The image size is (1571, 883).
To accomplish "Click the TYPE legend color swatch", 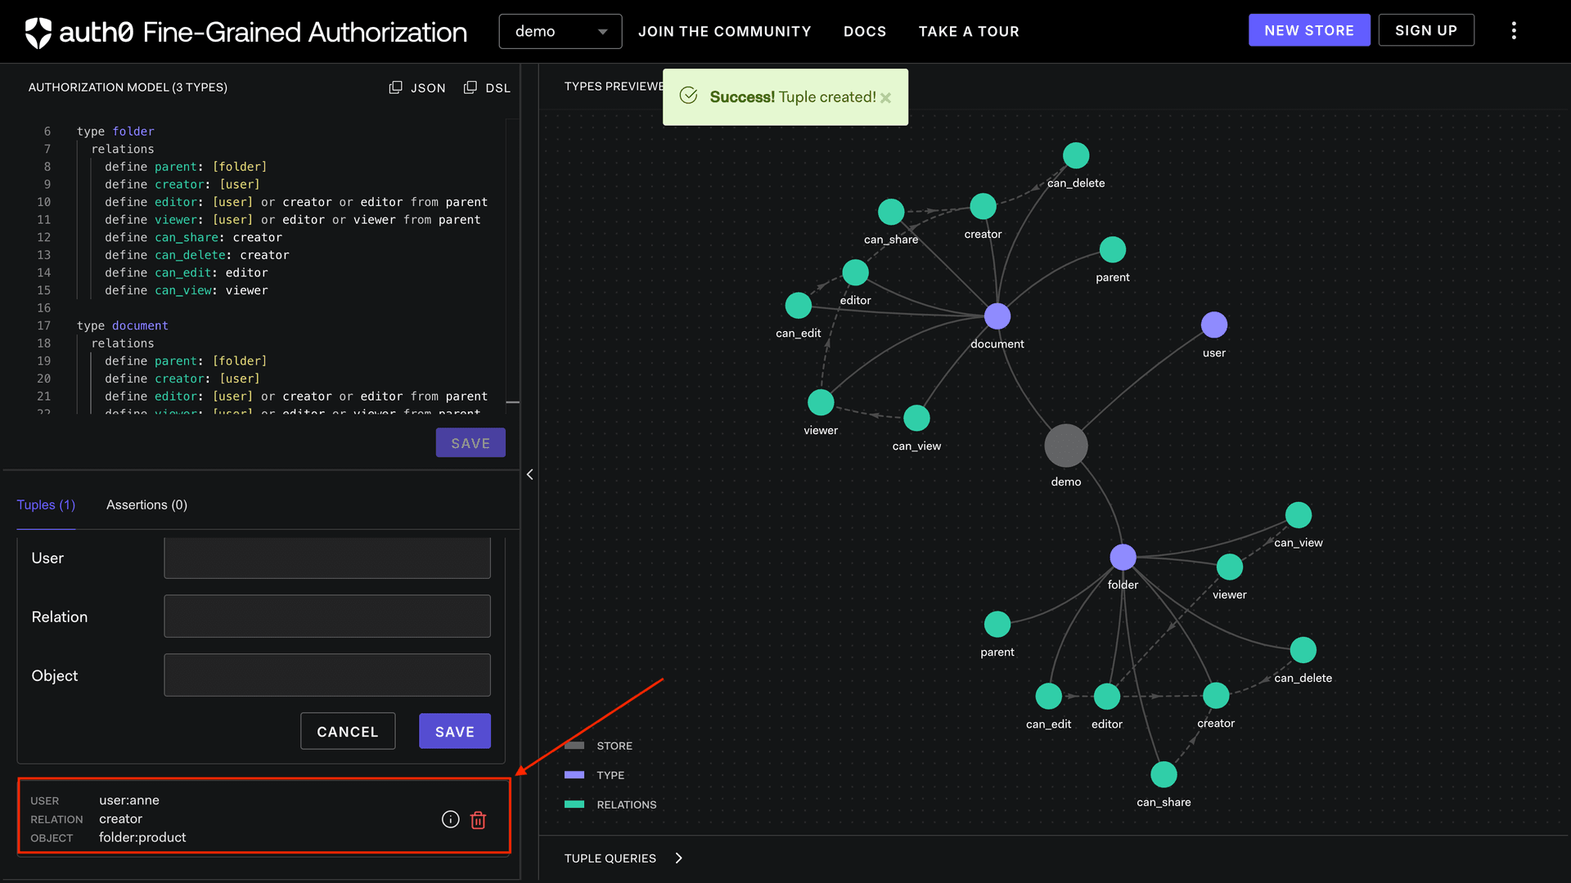I will 573,774.
